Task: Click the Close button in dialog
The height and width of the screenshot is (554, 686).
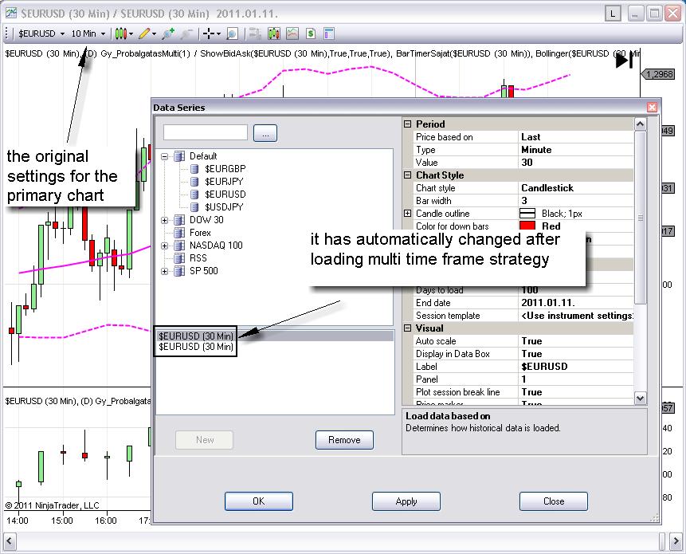Action: coord(554,501)
